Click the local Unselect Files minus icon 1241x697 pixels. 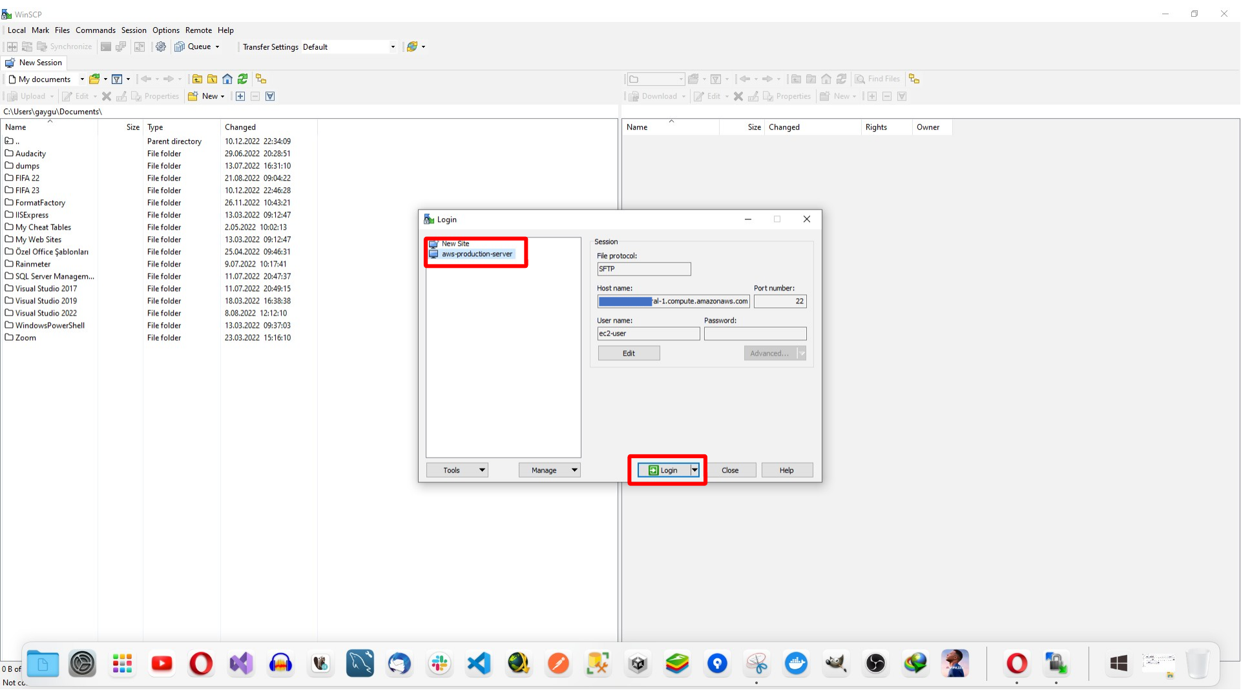255,96
